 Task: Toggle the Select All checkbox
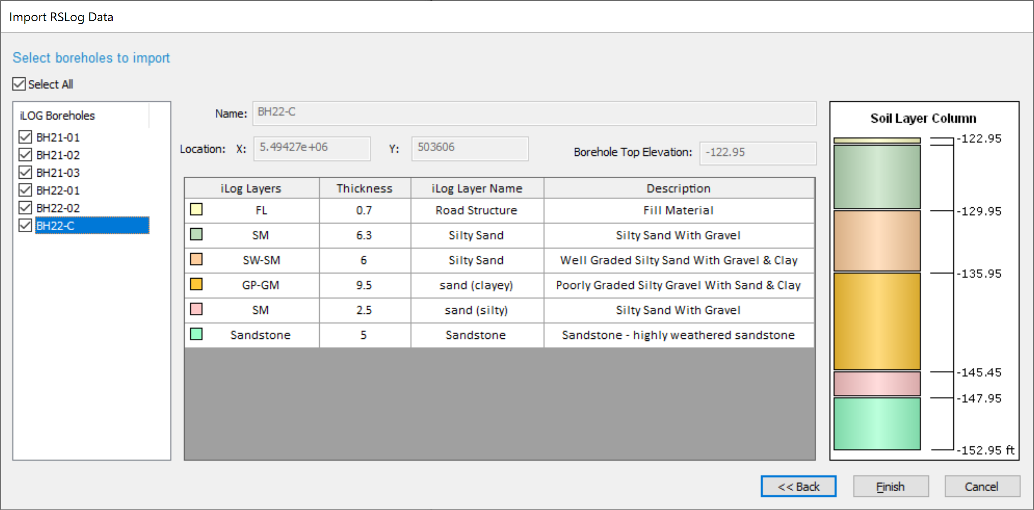19,84
